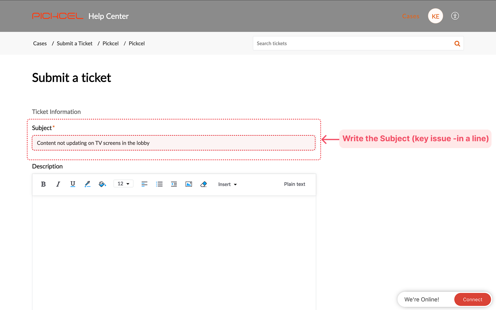Open the accessibility options icon
Viewport: 496px width, 310px height.
click(455, 16)
